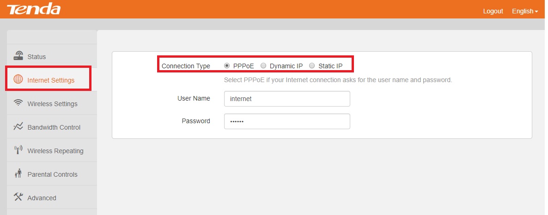Image resolution: width=548 pixels, height=215 pixels.
Task: Focus the User Name input field
Action: click(287, 99)
